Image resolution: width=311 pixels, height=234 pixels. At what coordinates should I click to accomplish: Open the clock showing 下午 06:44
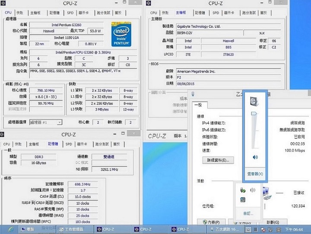pos(294,229)
